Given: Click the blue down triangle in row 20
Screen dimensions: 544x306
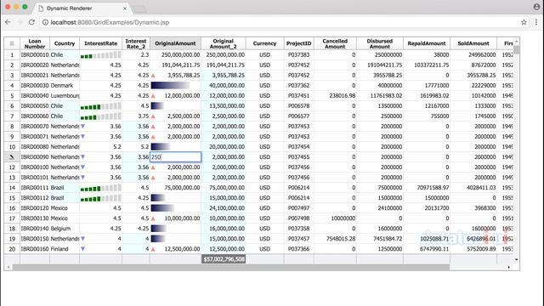Looking at the screenshot, I should tap(83, 249).
